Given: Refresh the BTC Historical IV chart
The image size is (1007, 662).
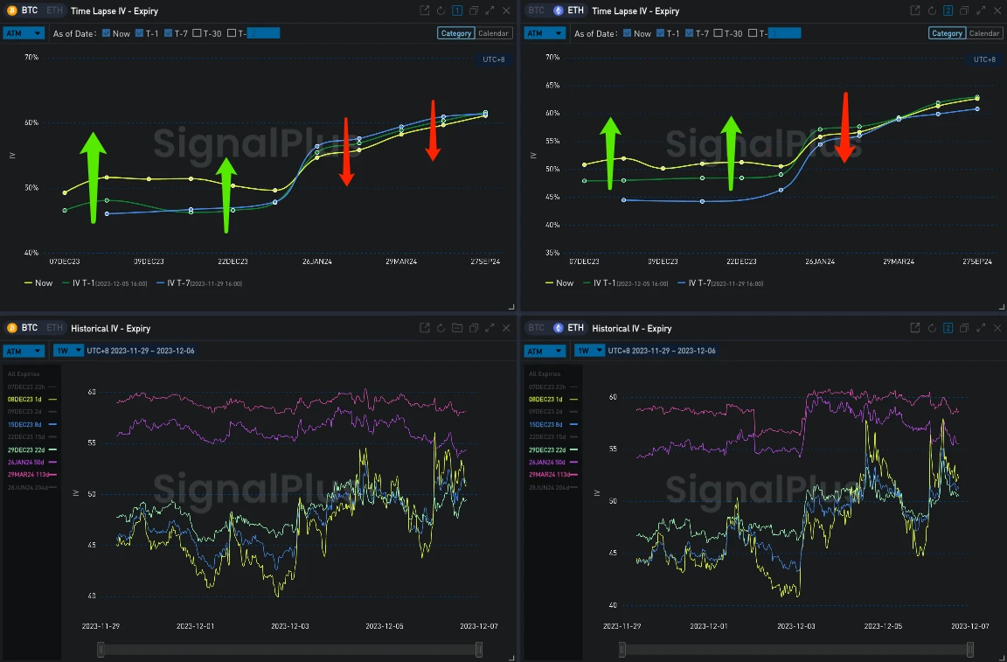Looking at the screenshot, I should pyautogui.click(x=441, y=328).
